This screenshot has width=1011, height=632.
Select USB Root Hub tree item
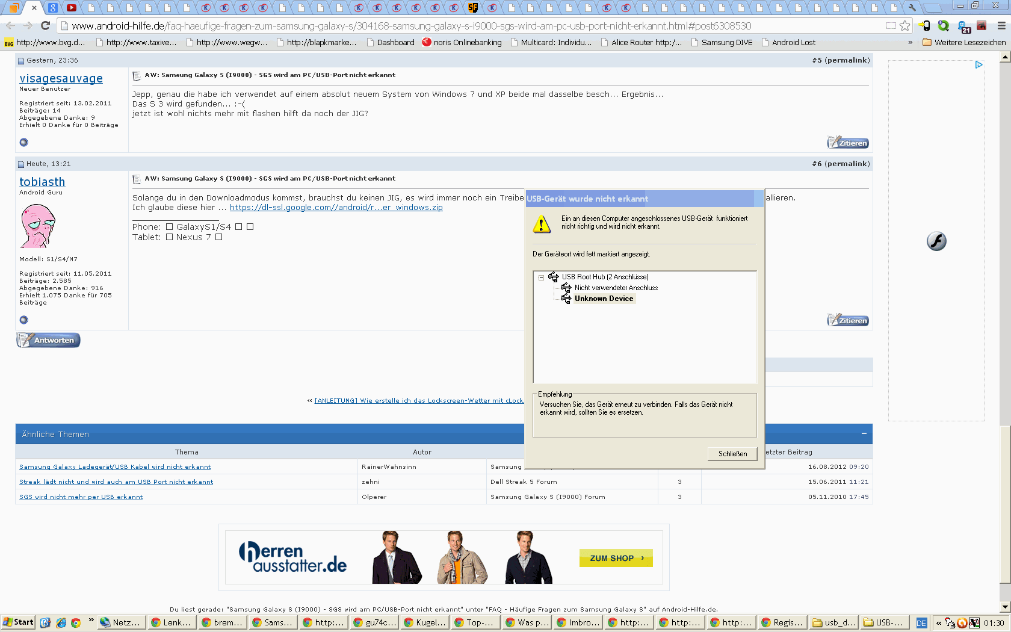click(x=605, y=277)
